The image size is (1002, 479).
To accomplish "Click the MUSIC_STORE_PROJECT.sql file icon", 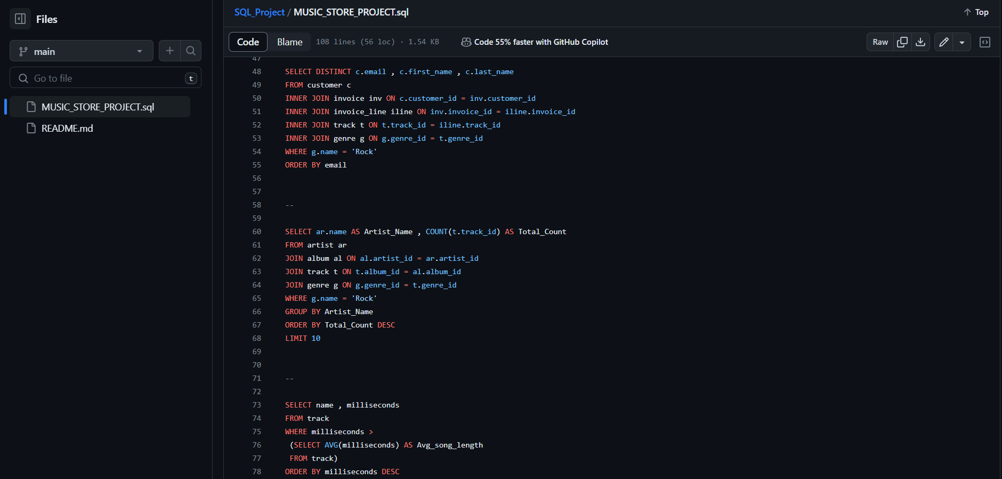I will [x=31, y=107].
